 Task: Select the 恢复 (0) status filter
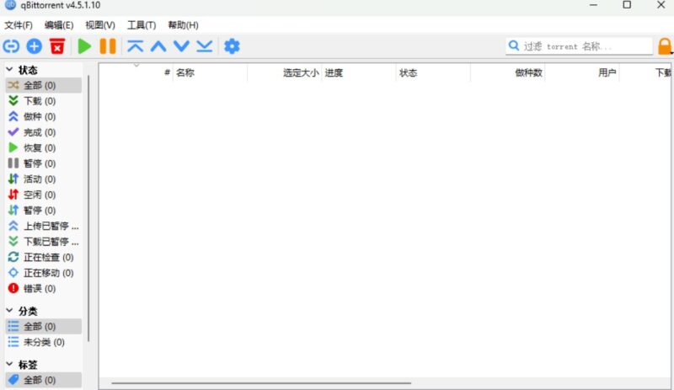[x=44, y=147]
